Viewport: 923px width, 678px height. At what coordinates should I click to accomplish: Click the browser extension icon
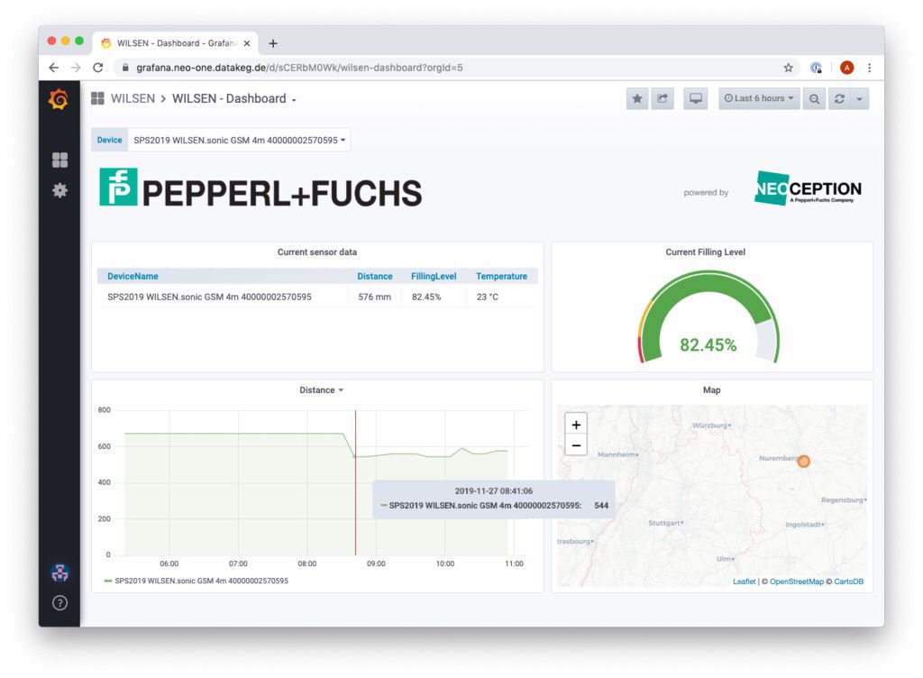(816, 68)
